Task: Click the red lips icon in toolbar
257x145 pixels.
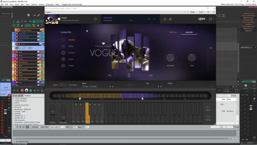Action: 35,15
